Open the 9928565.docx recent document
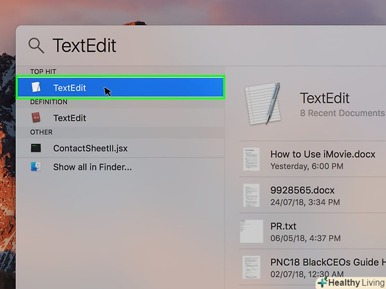386x289 pixels. (313, 195)
